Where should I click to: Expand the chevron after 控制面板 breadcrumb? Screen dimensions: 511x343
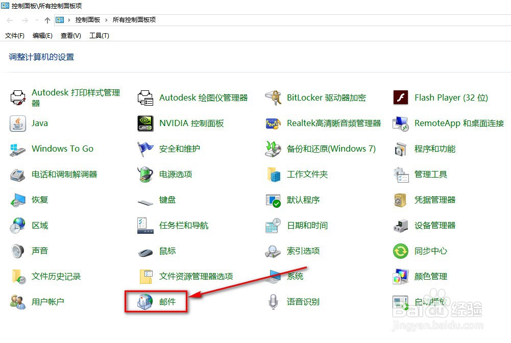tap(106, 20)
